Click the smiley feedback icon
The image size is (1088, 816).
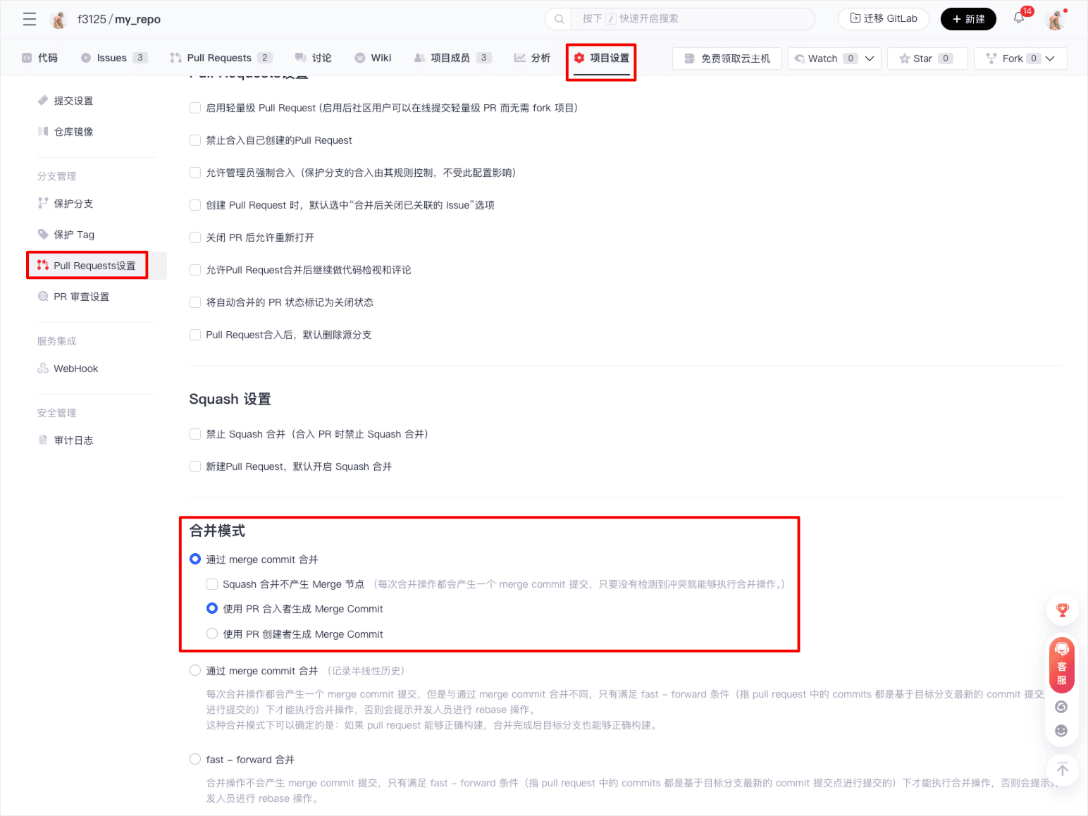pyautogui.click(x=1061, y=731)
